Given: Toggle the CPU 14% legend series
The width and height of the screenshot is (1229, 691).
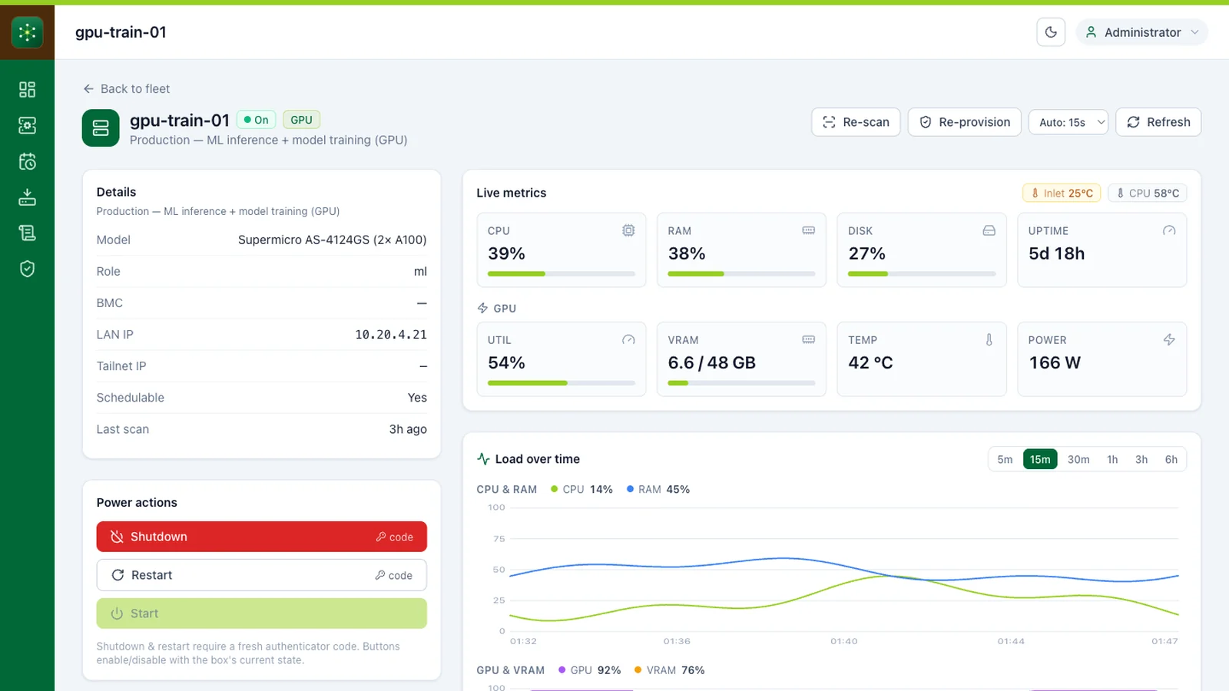Looking at the screenshot, I should click(581, 489).
